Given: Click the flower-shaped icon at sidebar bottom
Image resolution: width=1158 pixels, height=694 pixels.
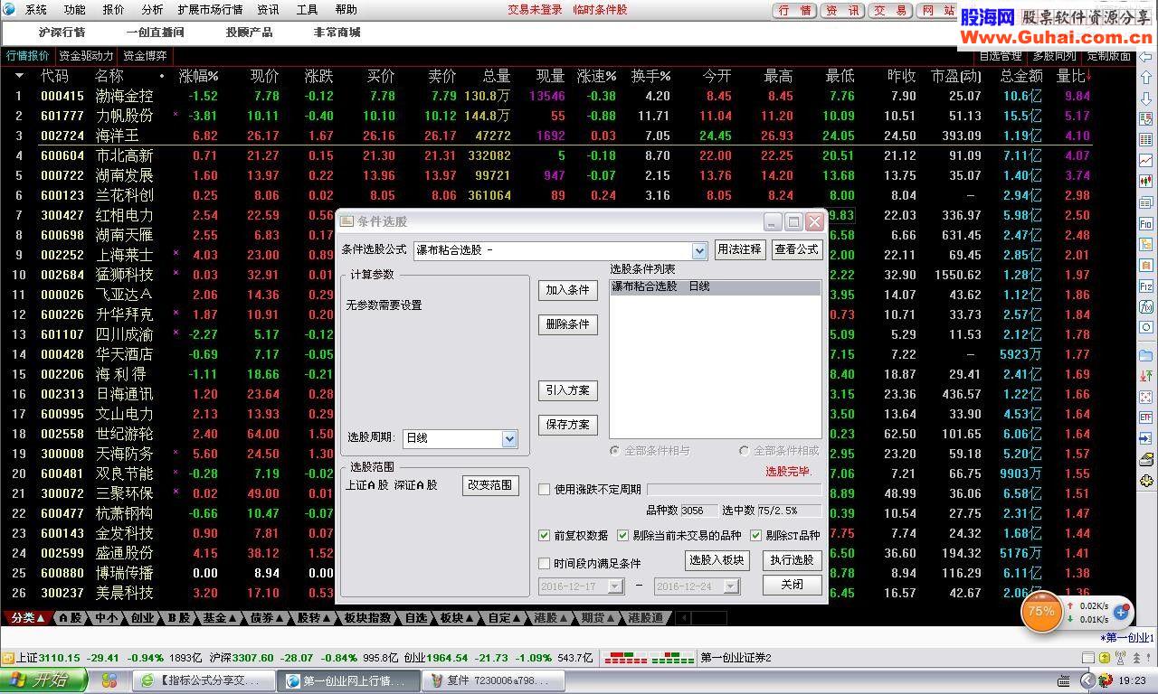Looking at the screenshot, I should click(x=1145, y=481).
